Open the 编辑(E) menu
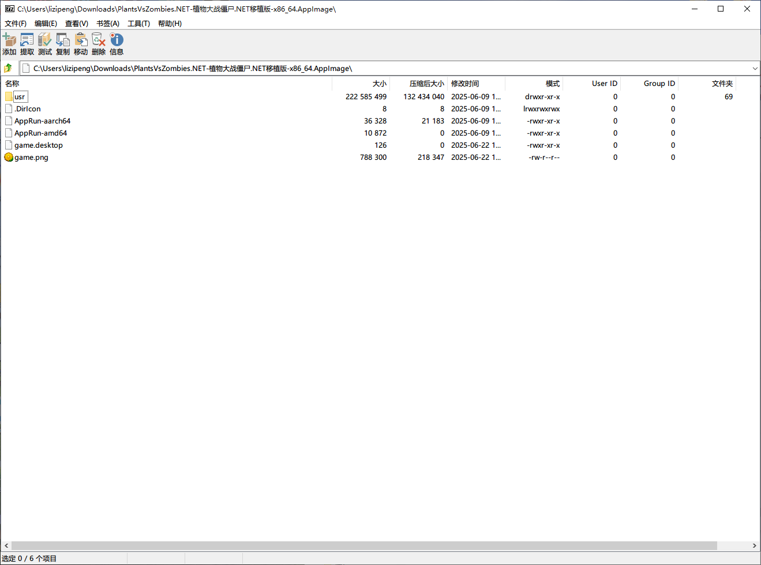This screenshot has width=761, height=565. point(46,24)
